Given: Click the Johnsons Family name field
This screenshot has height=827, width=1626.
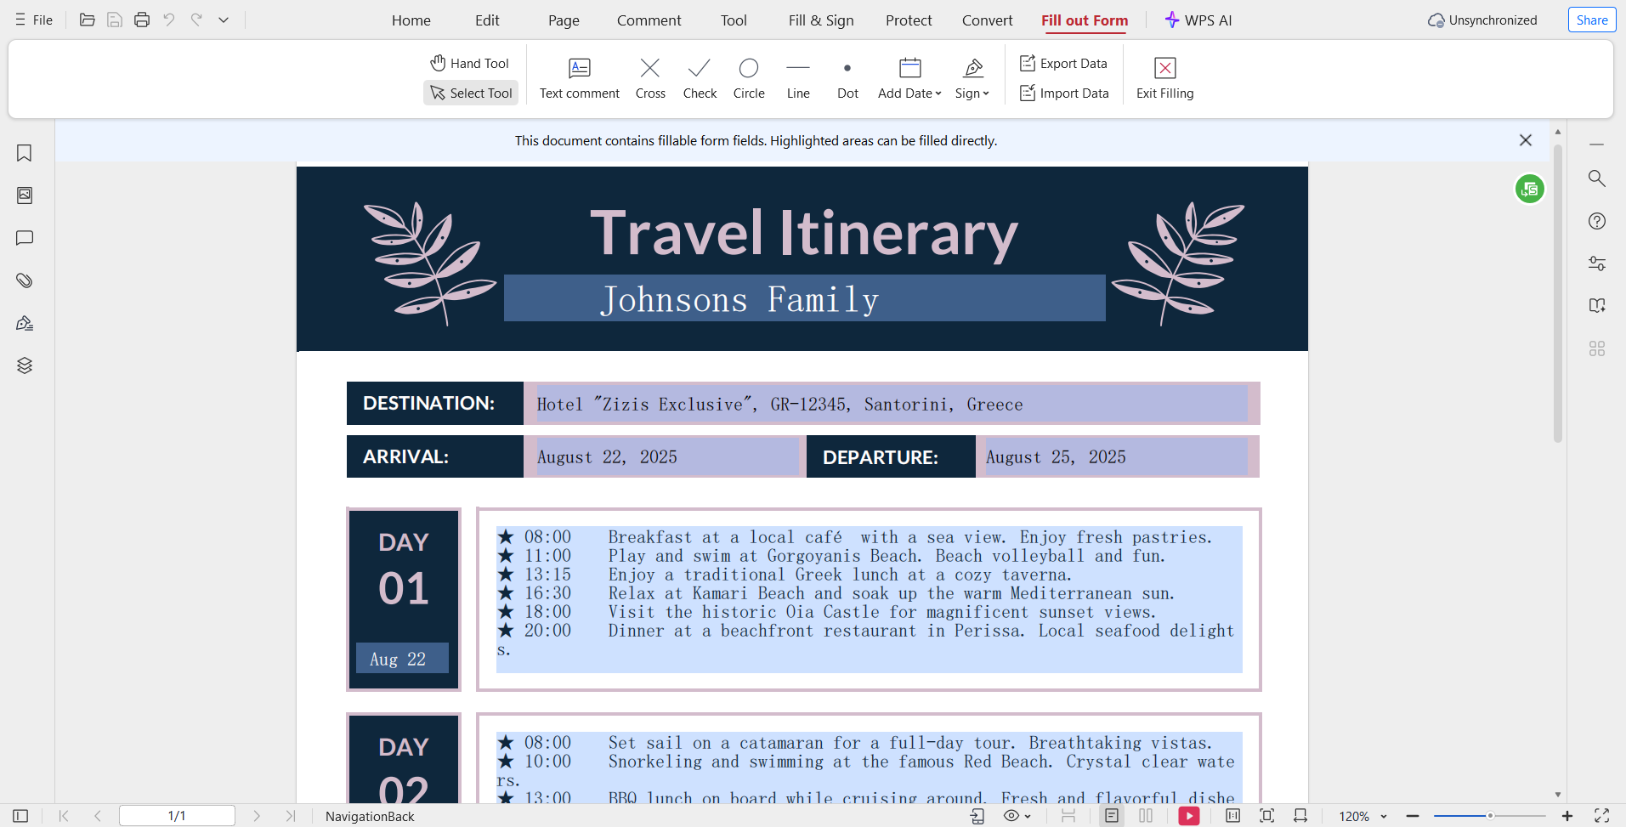Looking at the screenshot, I should 804,298.
